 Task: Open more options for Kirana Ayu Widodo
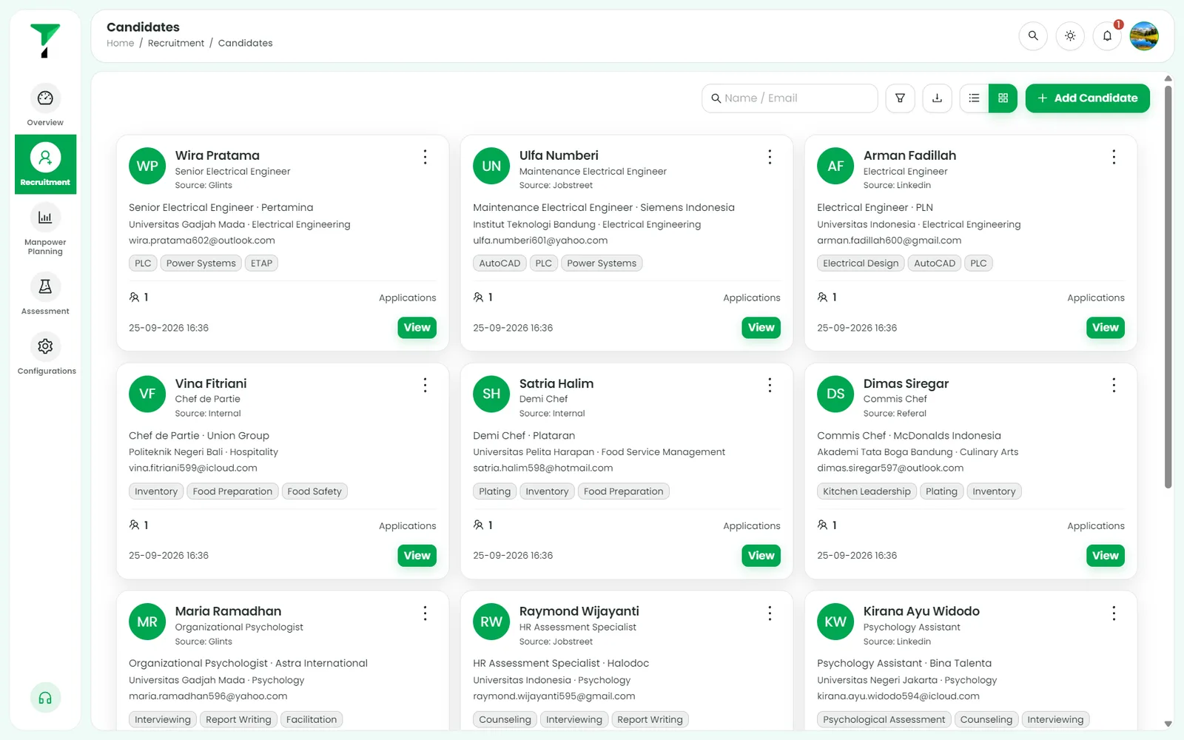click(x=1114, y=613)
